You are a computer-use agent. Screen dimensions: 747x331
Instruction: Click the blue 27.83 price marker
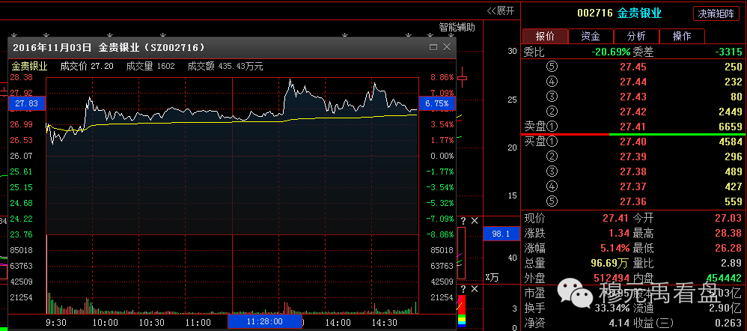click(x=27, y=103)
